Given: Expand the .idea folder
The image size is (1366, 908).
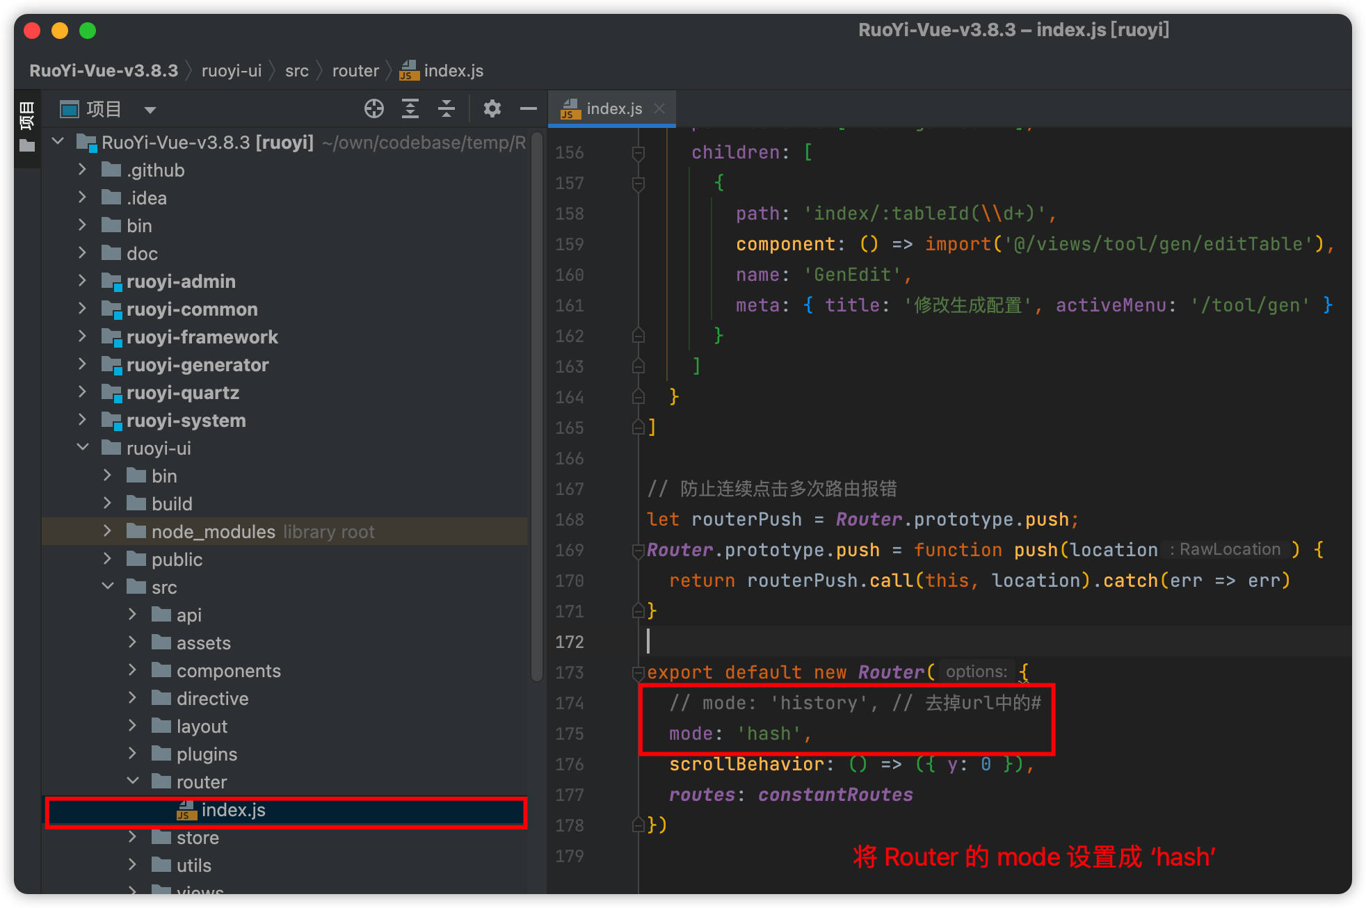Looking at the screenshot, I should point(82,197).
